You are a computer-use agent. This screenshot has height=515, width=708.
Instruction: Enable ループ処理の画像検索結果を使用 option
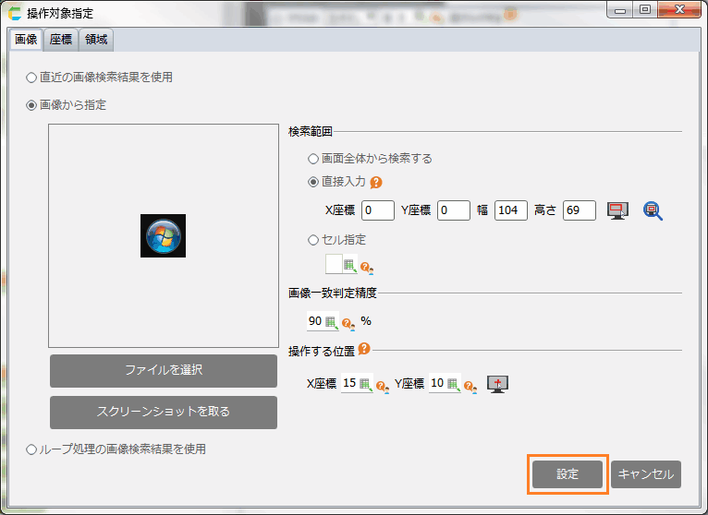(32, 449)
